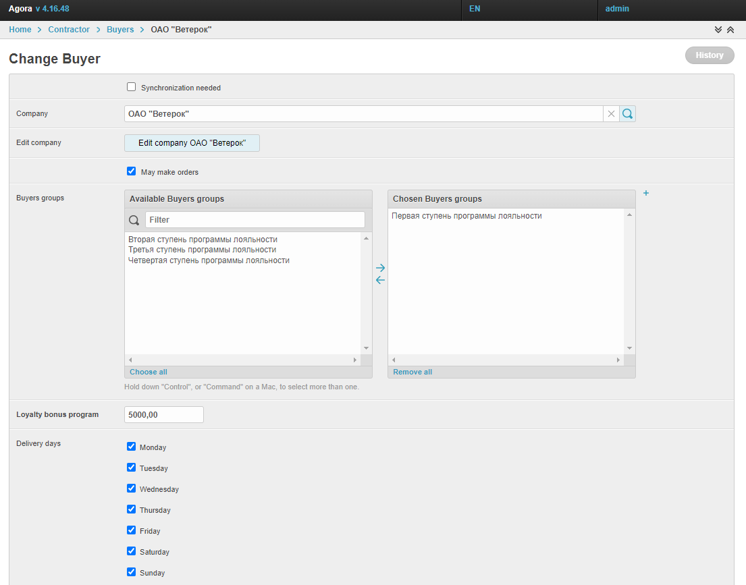The width and height of the screenshot is (746, 585).
Task: Click the Loyalty bonus program input field
Action: pyautogui.click(x=164, y=415)
